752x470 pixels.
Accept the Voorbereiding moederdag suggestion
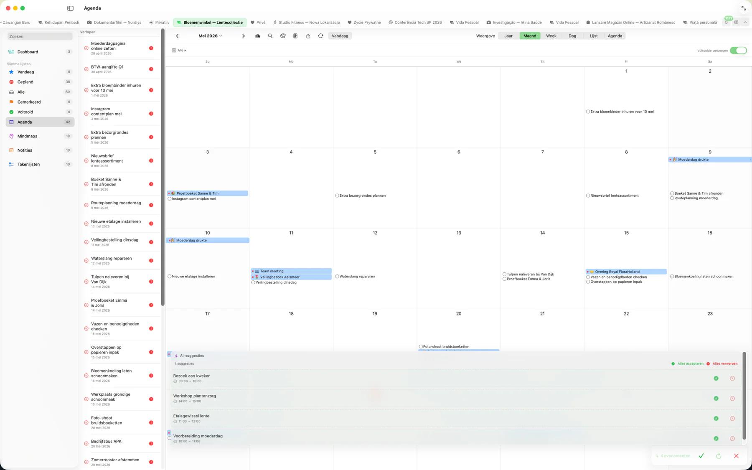tap(716, 438)
